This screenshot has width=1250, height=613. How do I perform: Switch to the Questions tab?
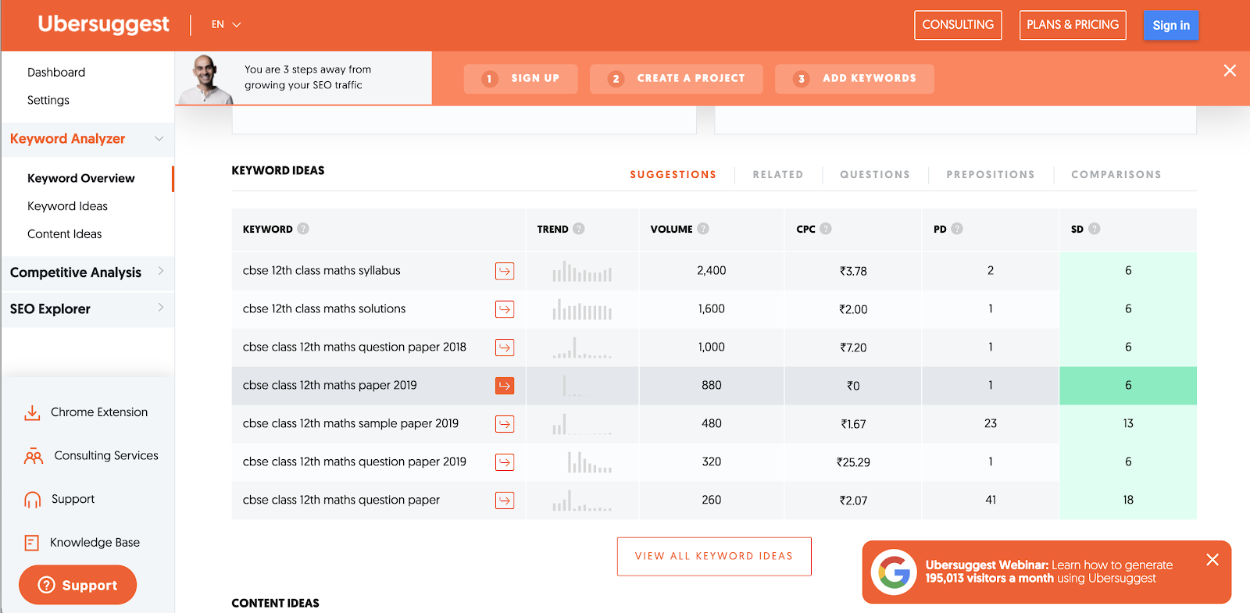pos(875,175)
